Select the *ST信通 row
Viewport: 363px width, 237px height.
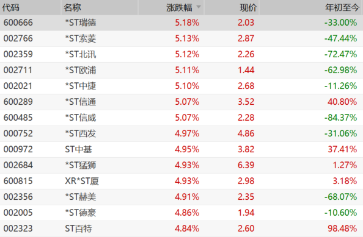pos(182,102)
